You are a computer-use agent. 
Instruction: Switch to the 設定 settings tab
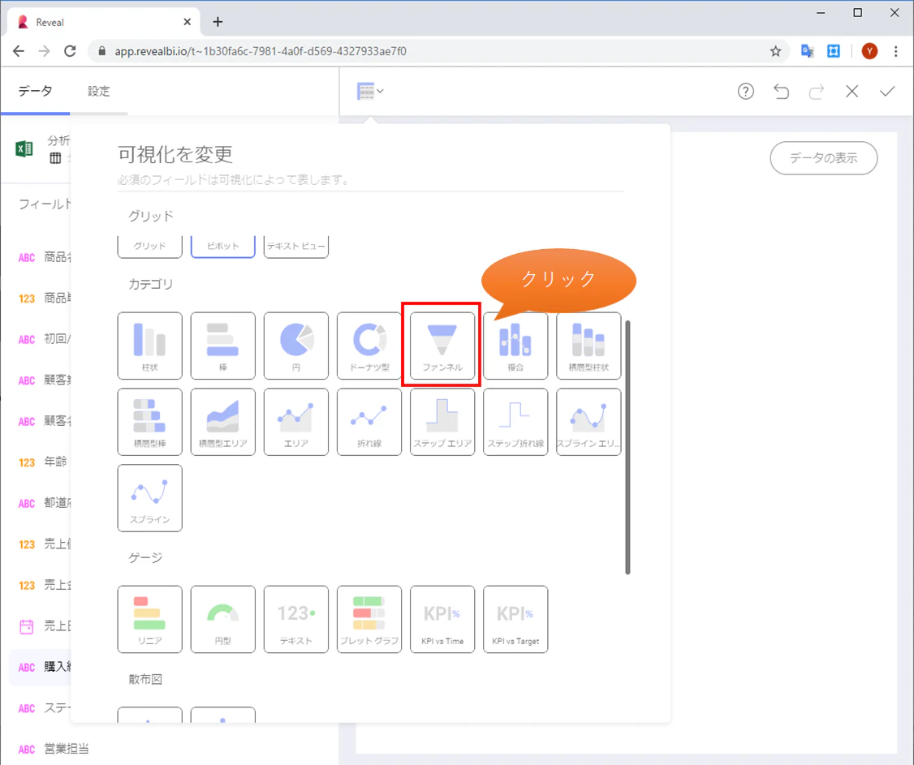98,91
